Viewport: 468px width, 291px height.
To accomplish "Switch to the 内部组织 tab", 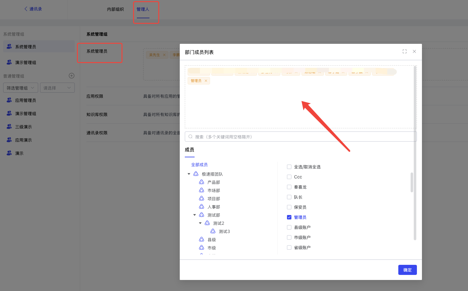I will [115, 9].
